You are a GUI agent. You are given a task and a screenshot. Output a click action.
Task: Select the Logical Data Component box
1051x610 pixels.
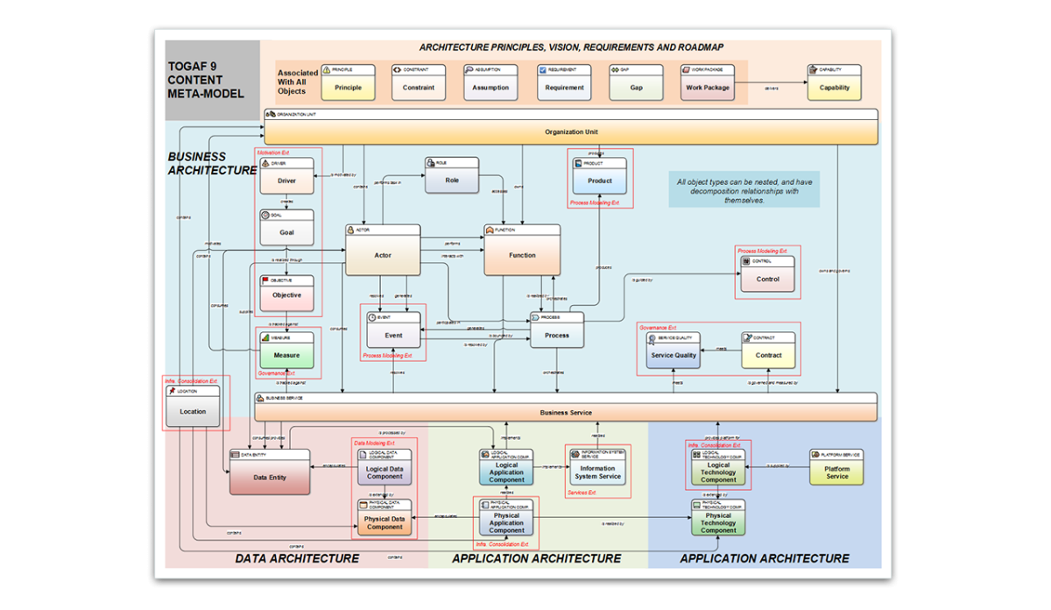click(x=384, y=467)
